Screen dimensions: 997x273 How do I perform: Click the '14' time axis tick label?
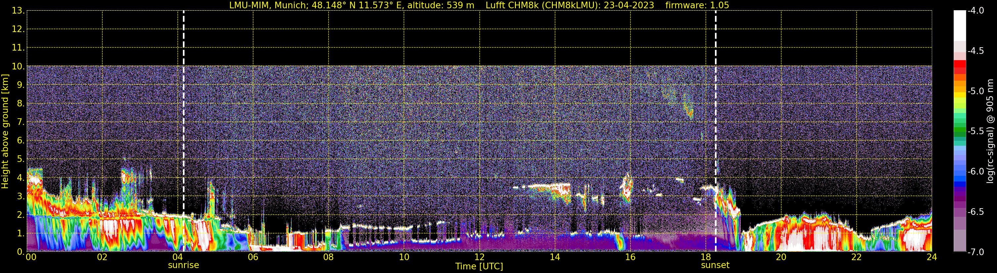tap(555, 257)
